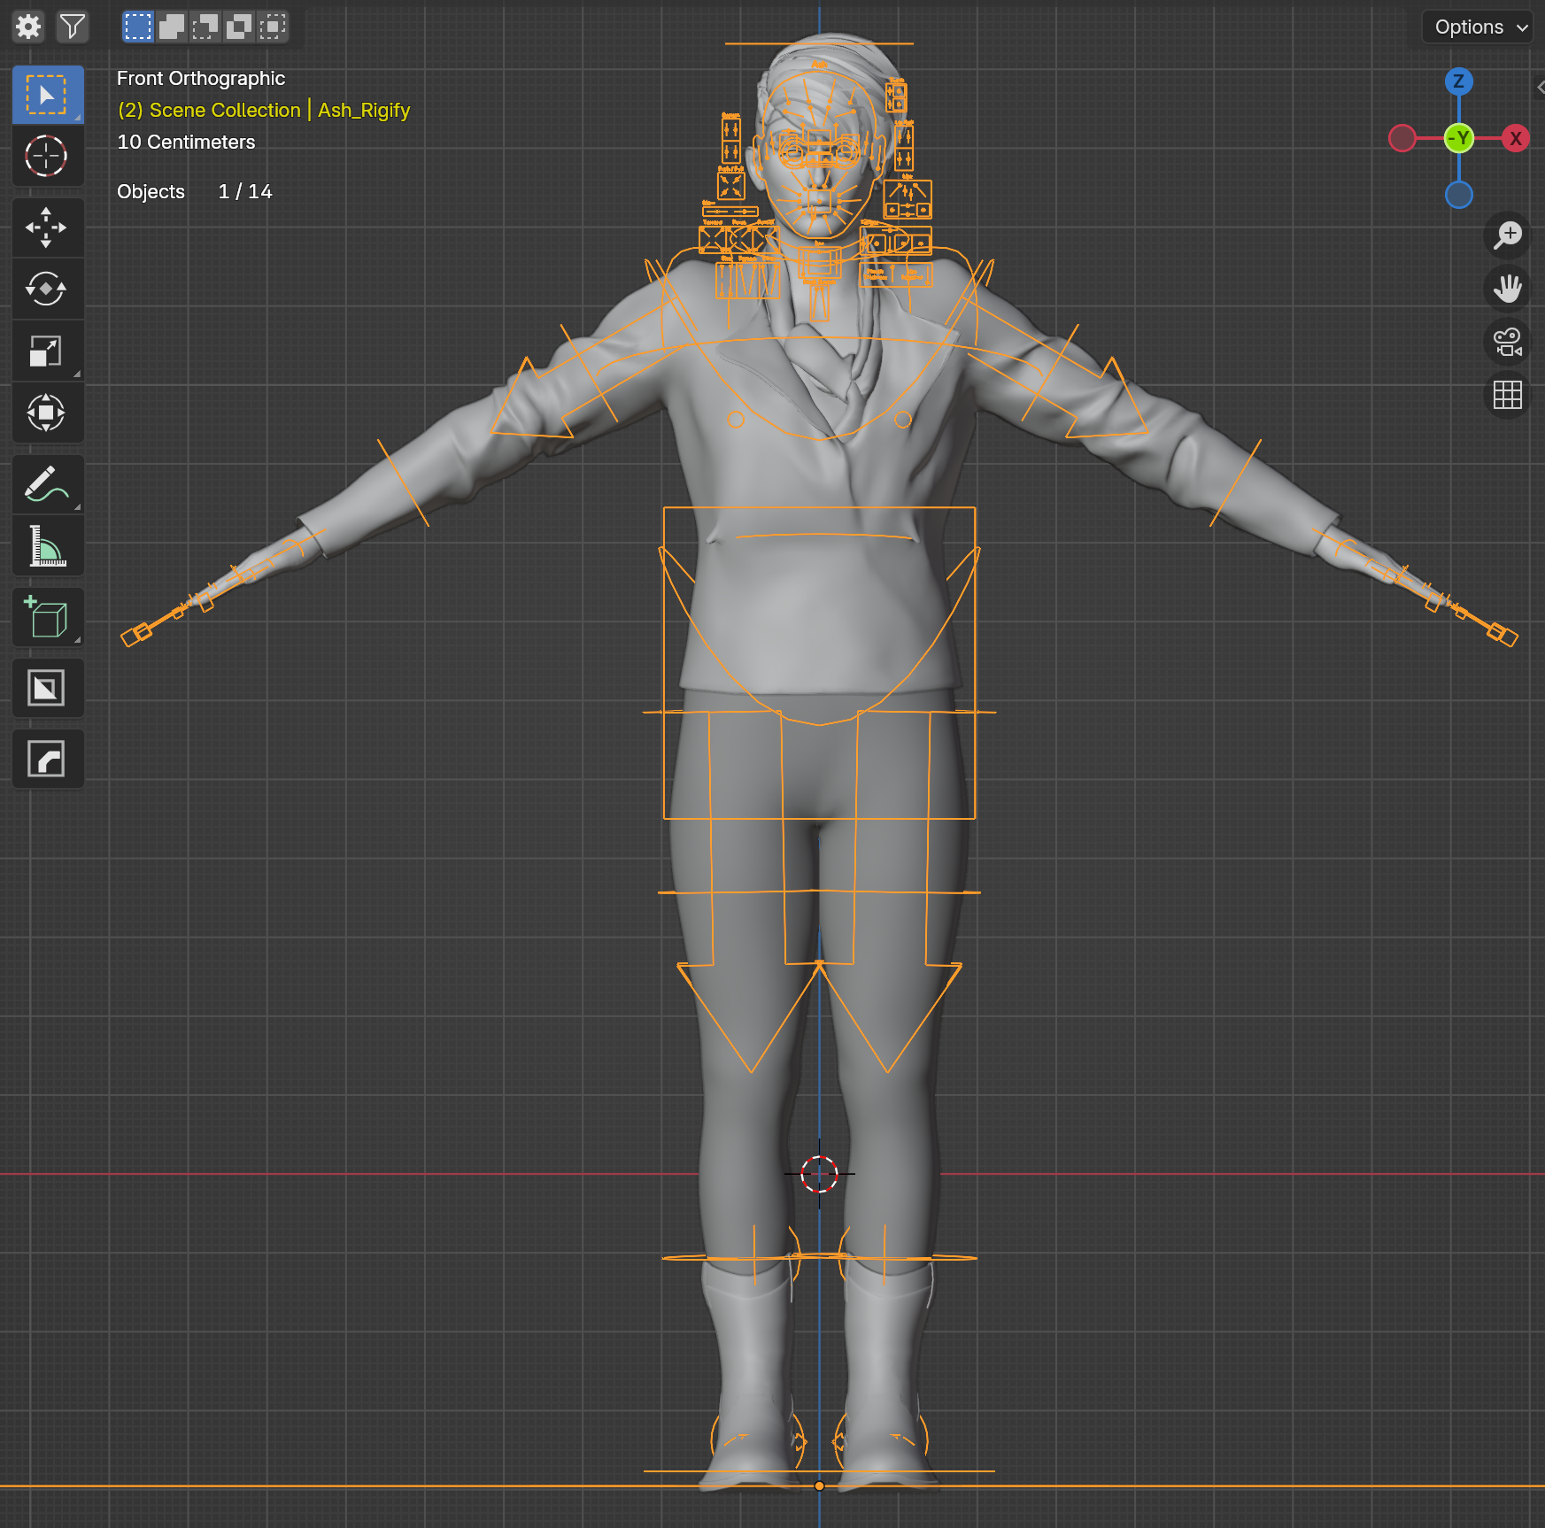The height and width of the screenshot is (1528, 1545).
Task: Activate the Transform tool
Action: point(47,413)
